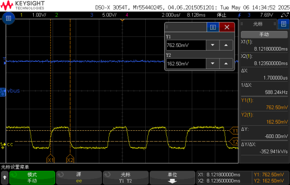Open the 源 cc source softkey
This screenshot has width=290, height=185.
[x=79, y=178]
